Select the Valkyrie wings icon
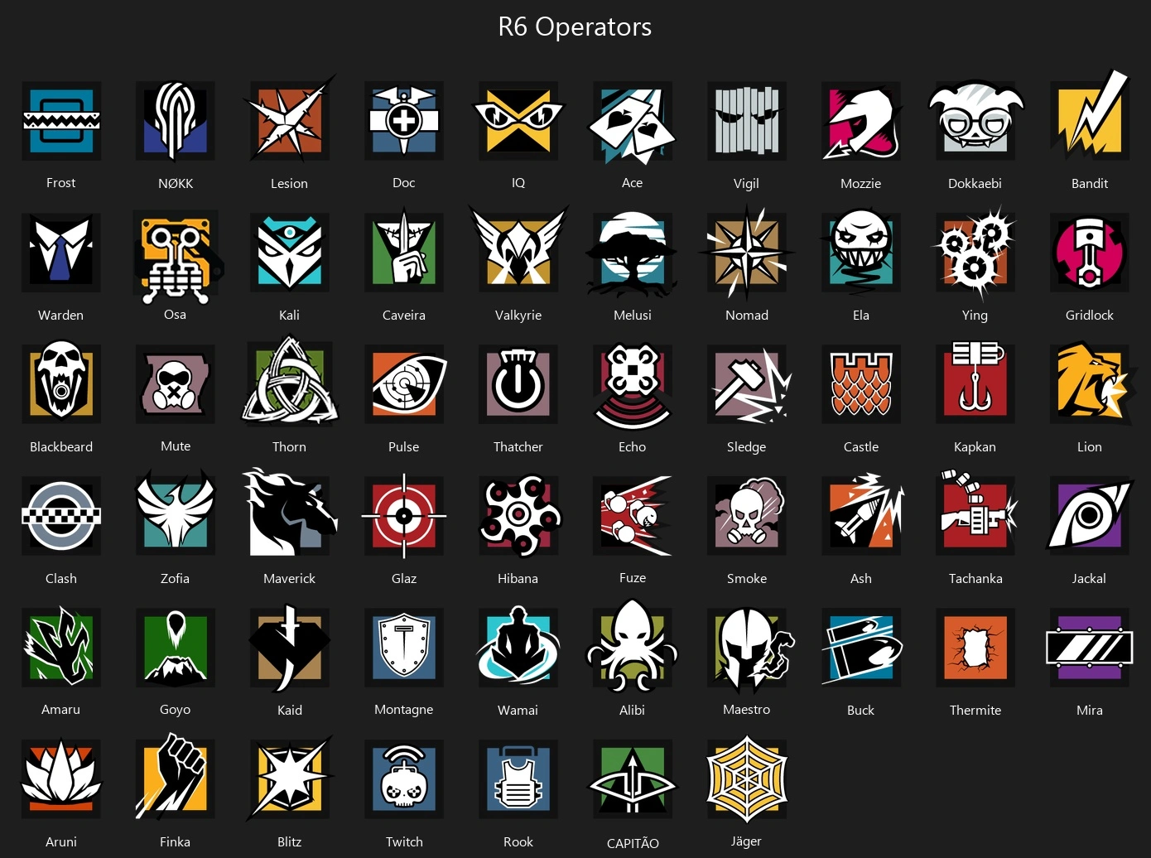The image size is (1151, 858). [x=518, y=251]
